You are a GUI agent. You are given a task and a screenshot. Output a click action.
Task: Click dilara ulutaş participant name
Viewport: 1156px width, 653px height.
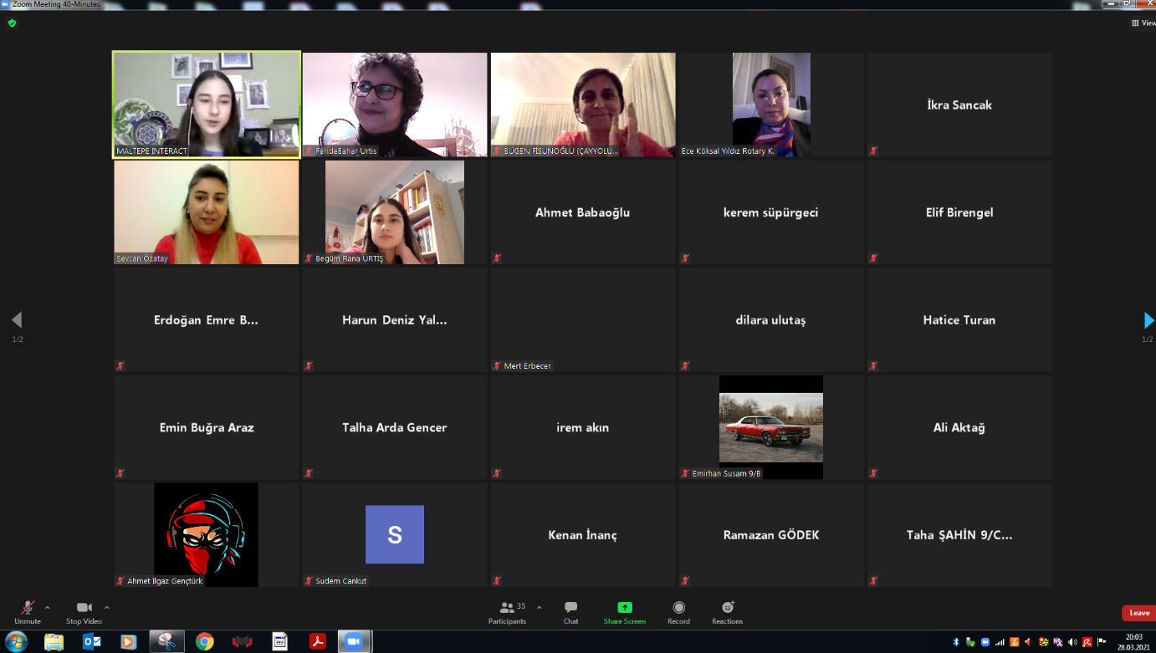point(770,320)
